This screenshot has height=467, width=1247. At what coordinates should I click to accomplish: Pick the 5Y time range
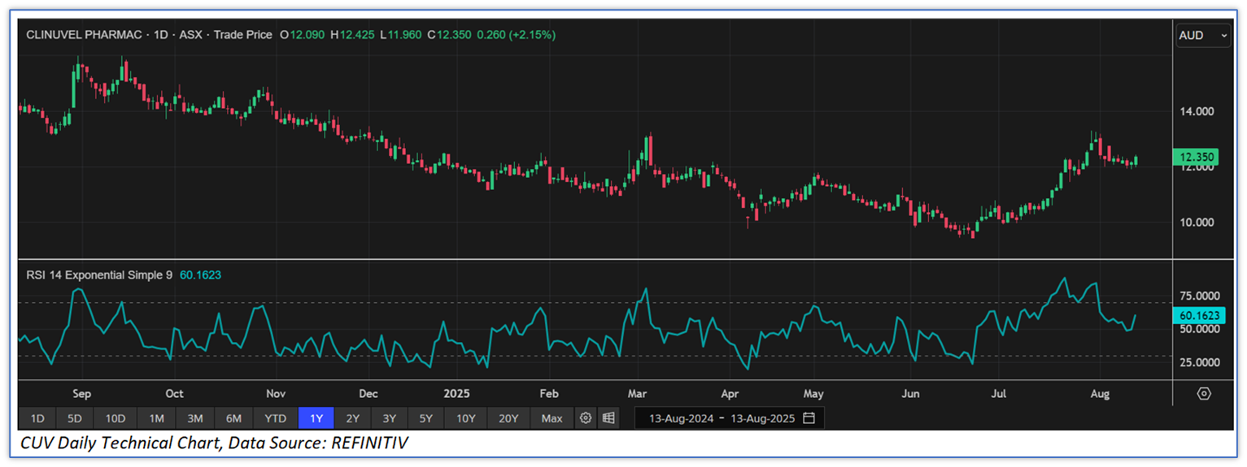pyautogui.click(x=426, y=418)
